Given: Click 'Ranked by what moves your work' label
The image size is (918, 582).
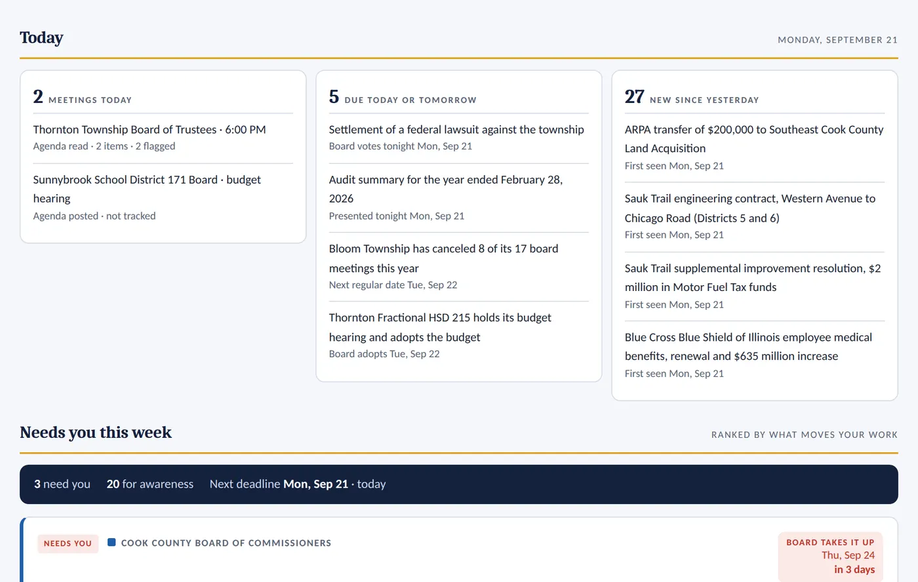Looking at the screenshot, I should point(805,435).
